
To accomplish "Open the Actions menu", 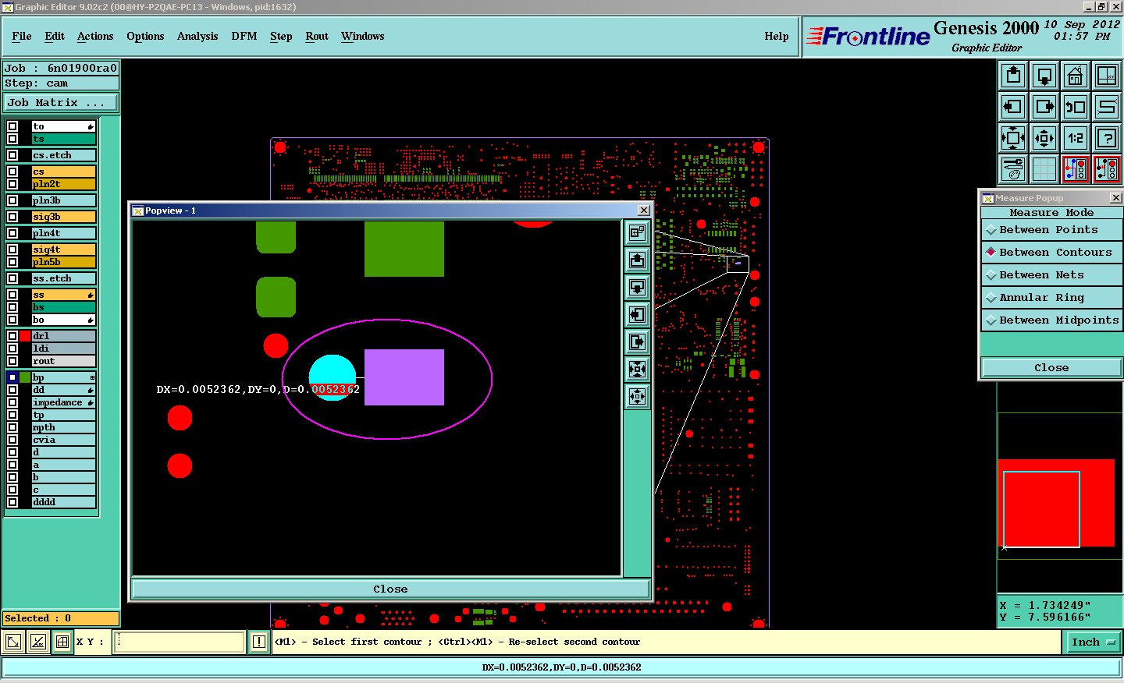I will [x=95, y=36].
